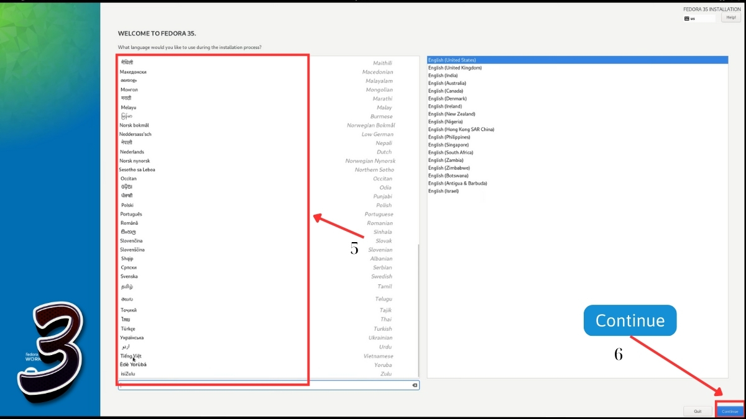Select Maithili language row
Image resolution: width=746 pixels, height=419 pixels.
point(267,63)
